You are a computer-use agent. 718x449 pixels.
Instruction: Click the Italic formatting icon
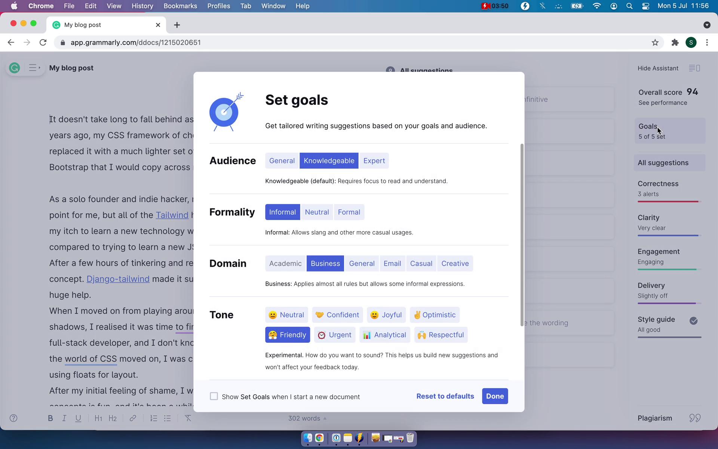64,418
